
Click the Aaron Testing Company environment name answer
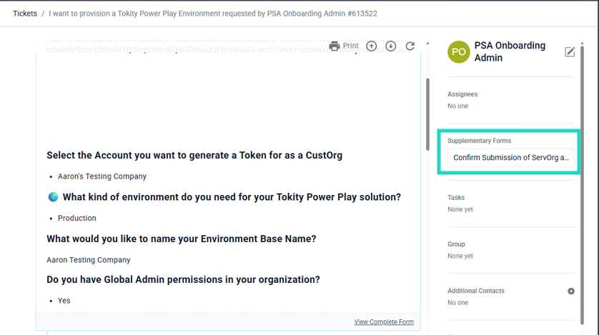[x=89, y=260]
